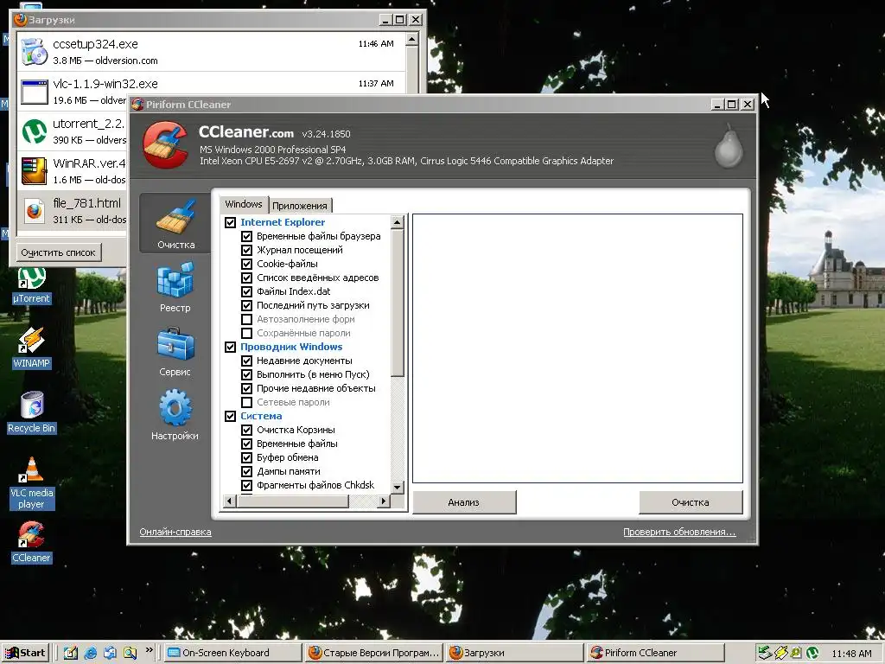The image size is (885, 664).
Task: Click the vlc-1.1.9-win32.exe file icon in Загрузки
Action: pyautogui.click(x=35, y=92)
